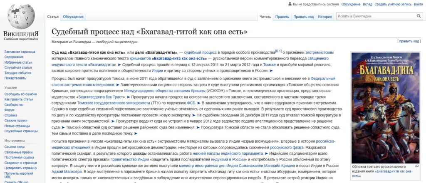Open «Новые страницы»
Image resolution: width=426 pixels, height=183 pixels.
click(17, 126)
